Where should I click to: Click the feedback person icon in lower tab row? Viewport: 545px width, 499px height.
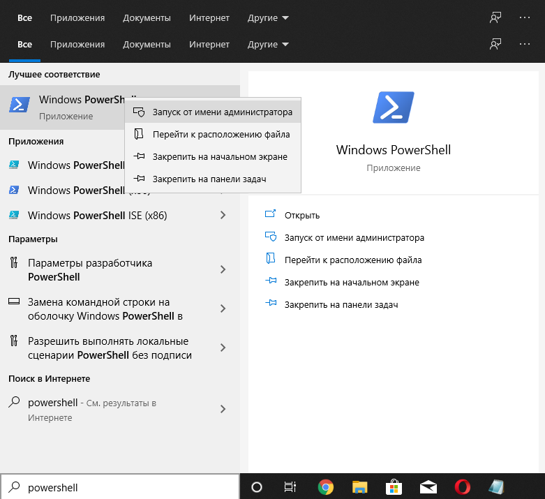click(495, 44)
